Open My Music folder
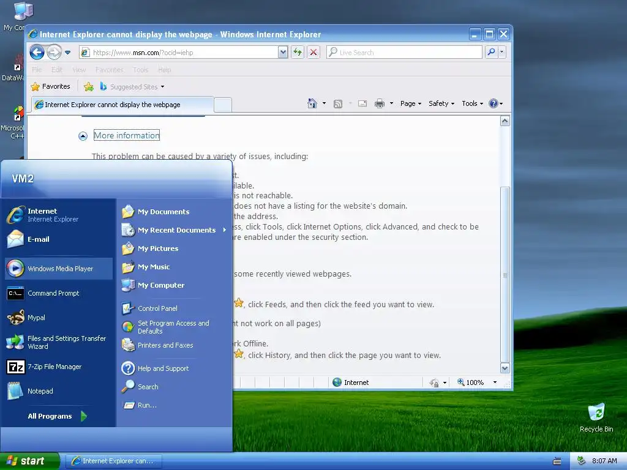Viewport: 627px width, 470px height. point(174,267)
